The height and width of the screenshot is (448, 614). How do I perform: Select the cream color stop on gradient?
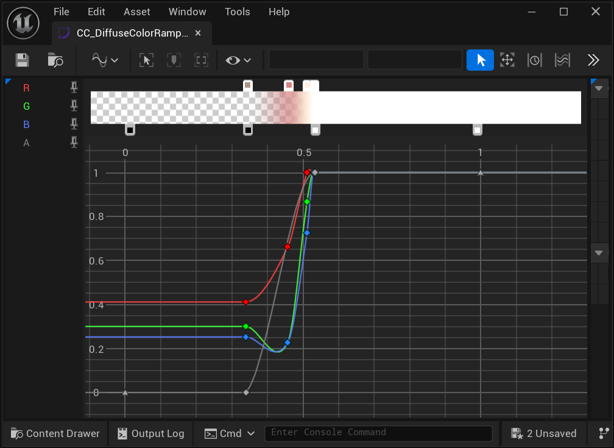[x=308, y=85]
